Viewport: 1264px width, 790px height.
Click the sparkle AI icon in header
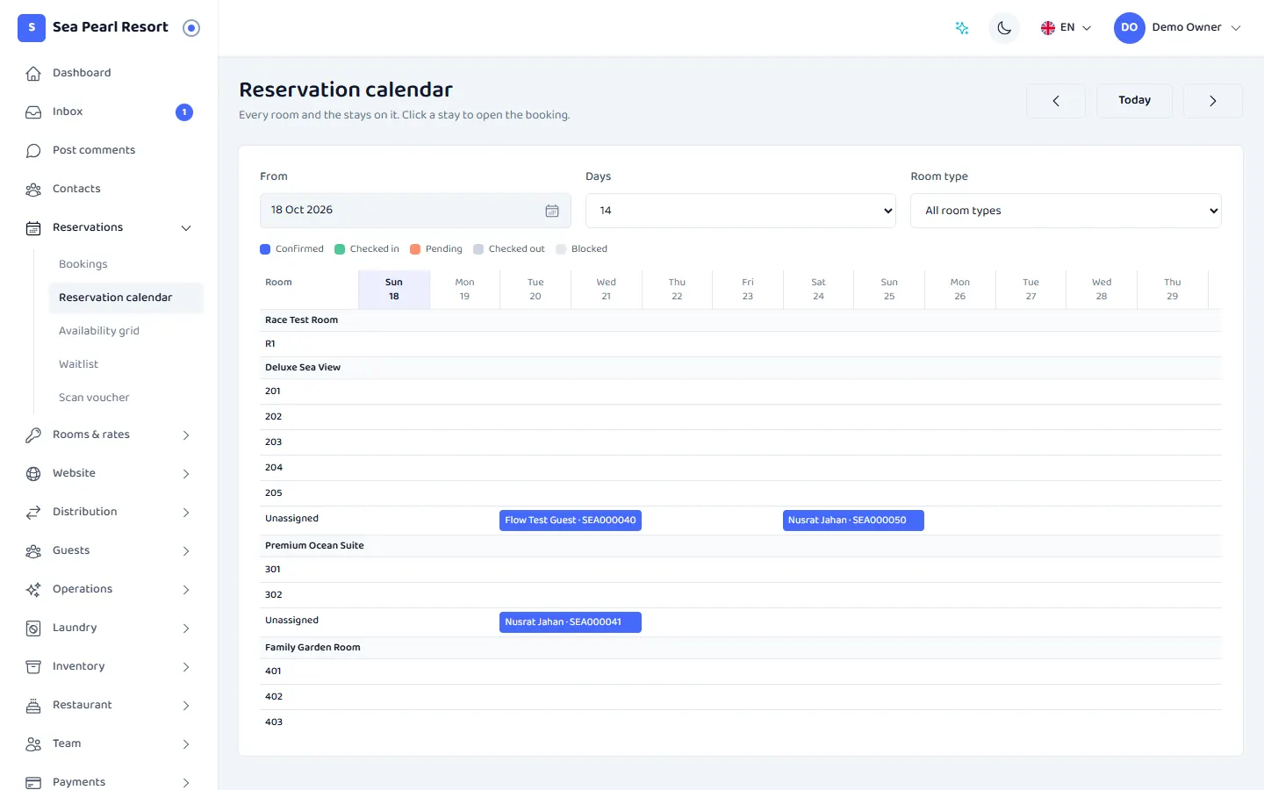click(x=962, y=28)
